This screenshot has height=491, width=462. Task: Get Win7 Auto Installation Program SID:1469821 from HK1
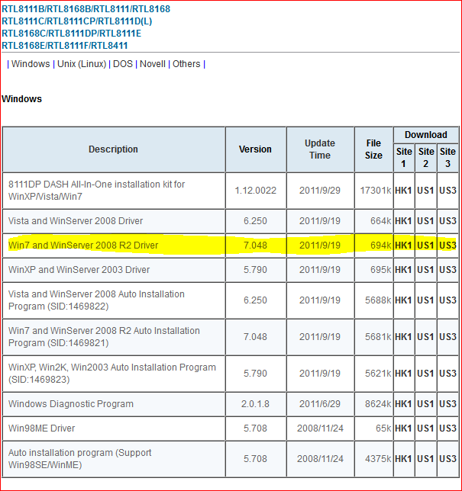[403, 337]
